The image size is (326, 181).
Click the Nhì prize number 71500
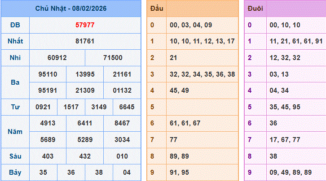click(113, 58)
